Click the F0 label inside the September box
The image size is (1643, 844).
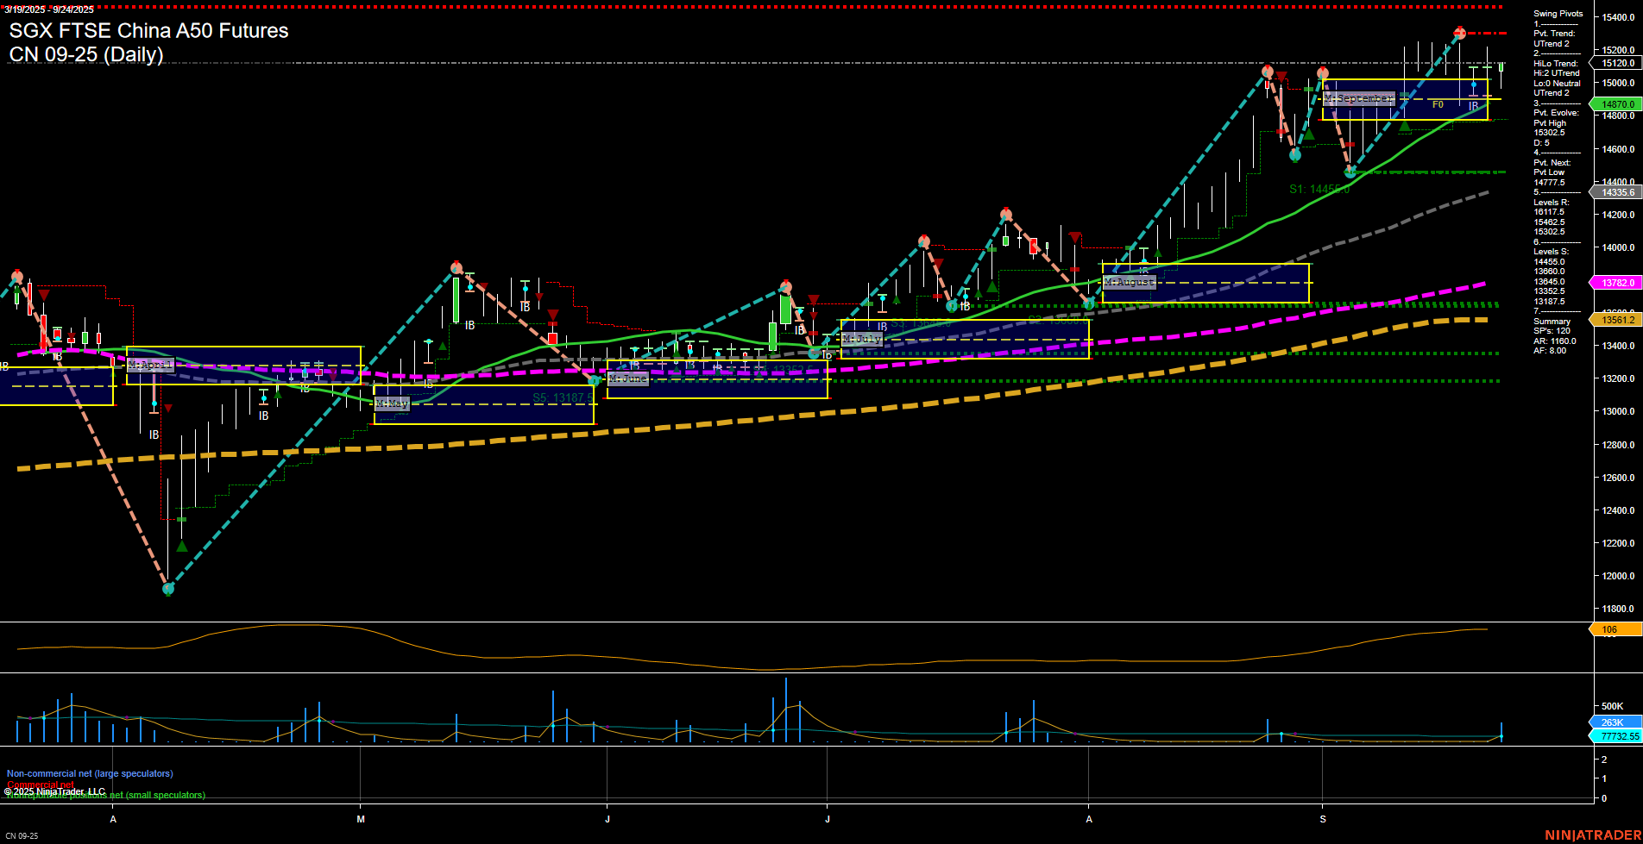[x=1438, y=104]
